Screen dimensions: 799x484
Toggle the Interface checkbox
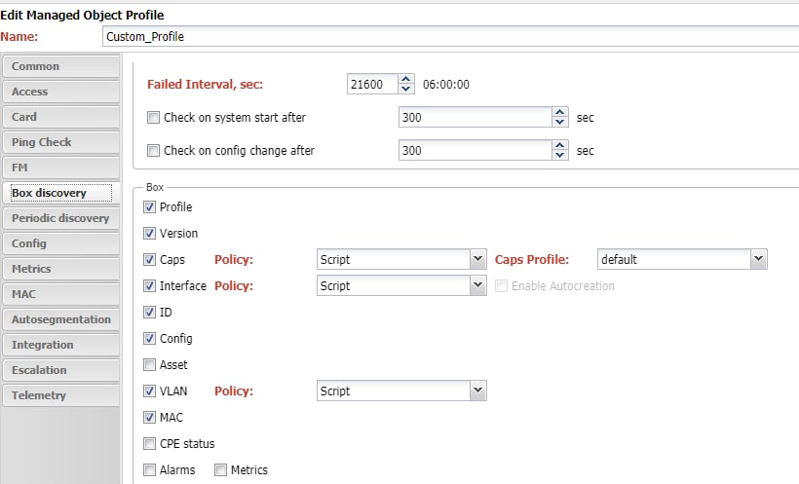point(149,285)
